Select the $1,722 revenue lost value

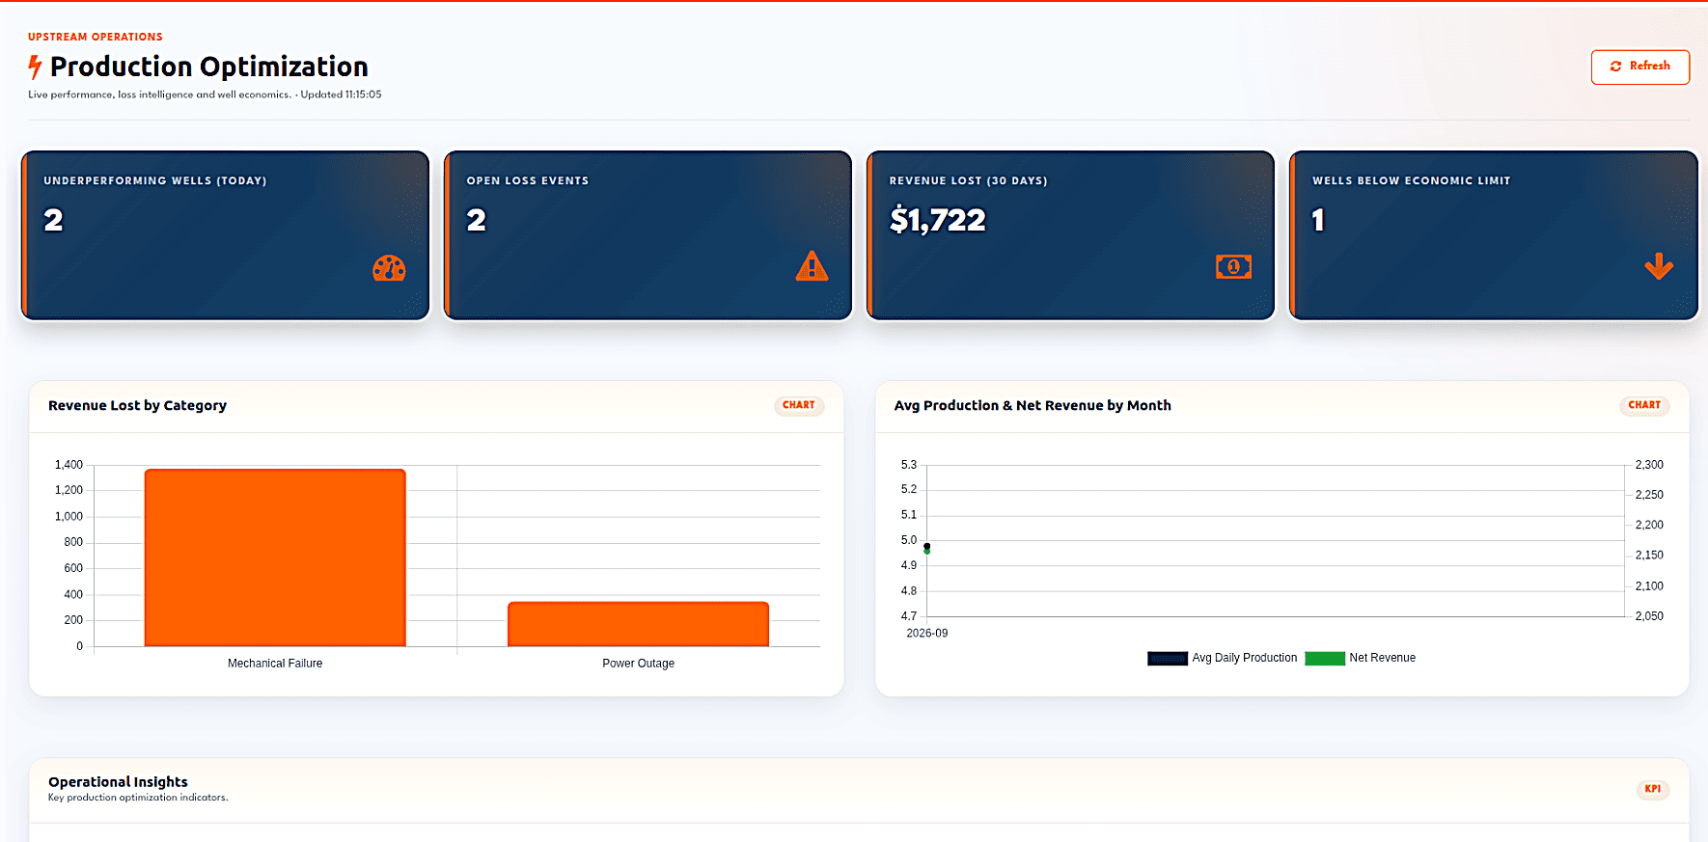coord(937,220)
